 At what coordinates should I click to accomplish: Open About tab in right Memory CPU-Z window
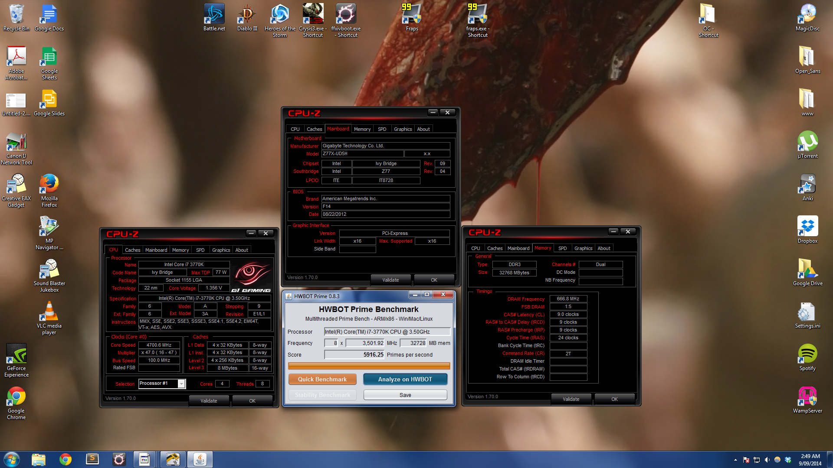(604, 248)
